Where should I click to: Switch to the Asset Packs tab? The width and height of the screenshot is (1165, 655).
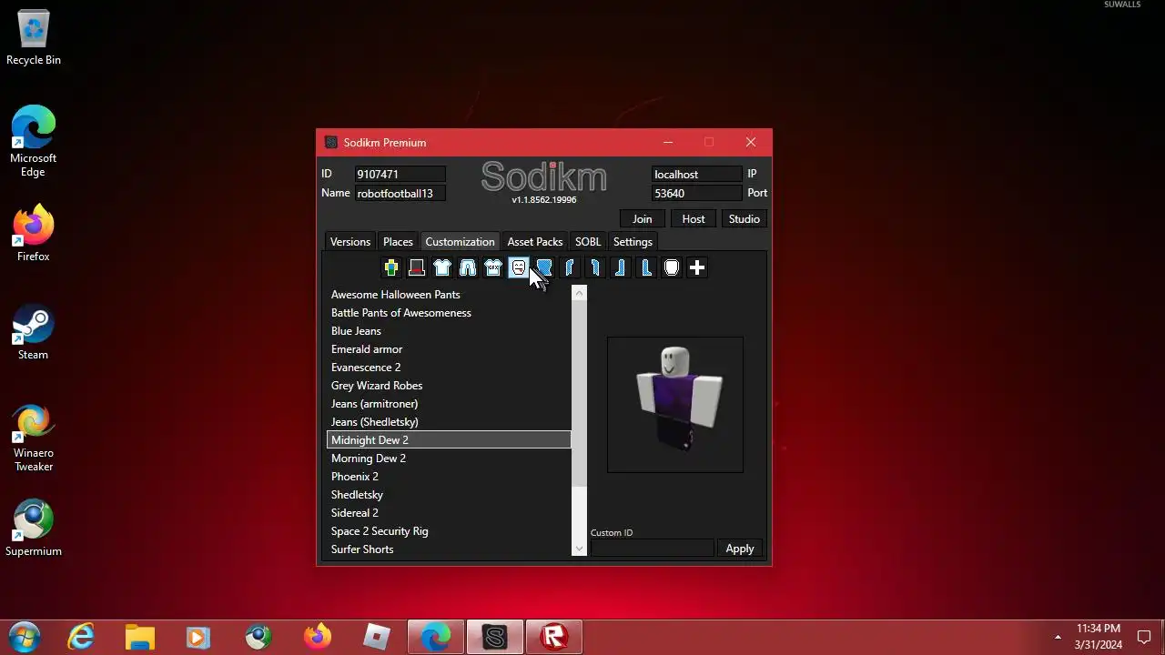(535, 242)
